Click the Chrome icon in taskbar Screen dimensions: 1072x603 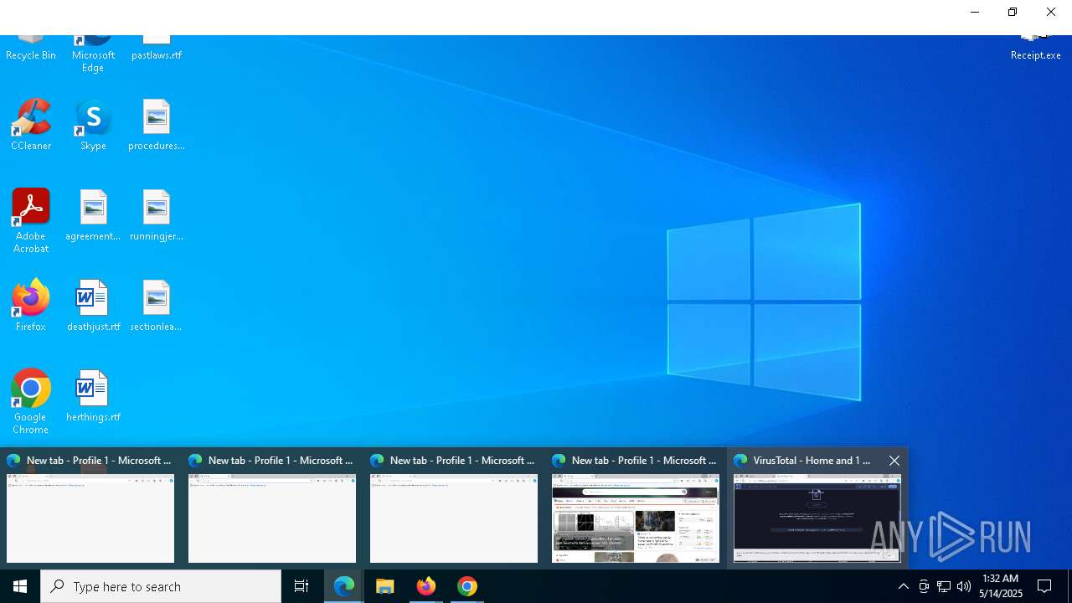(x=467, y=586)
